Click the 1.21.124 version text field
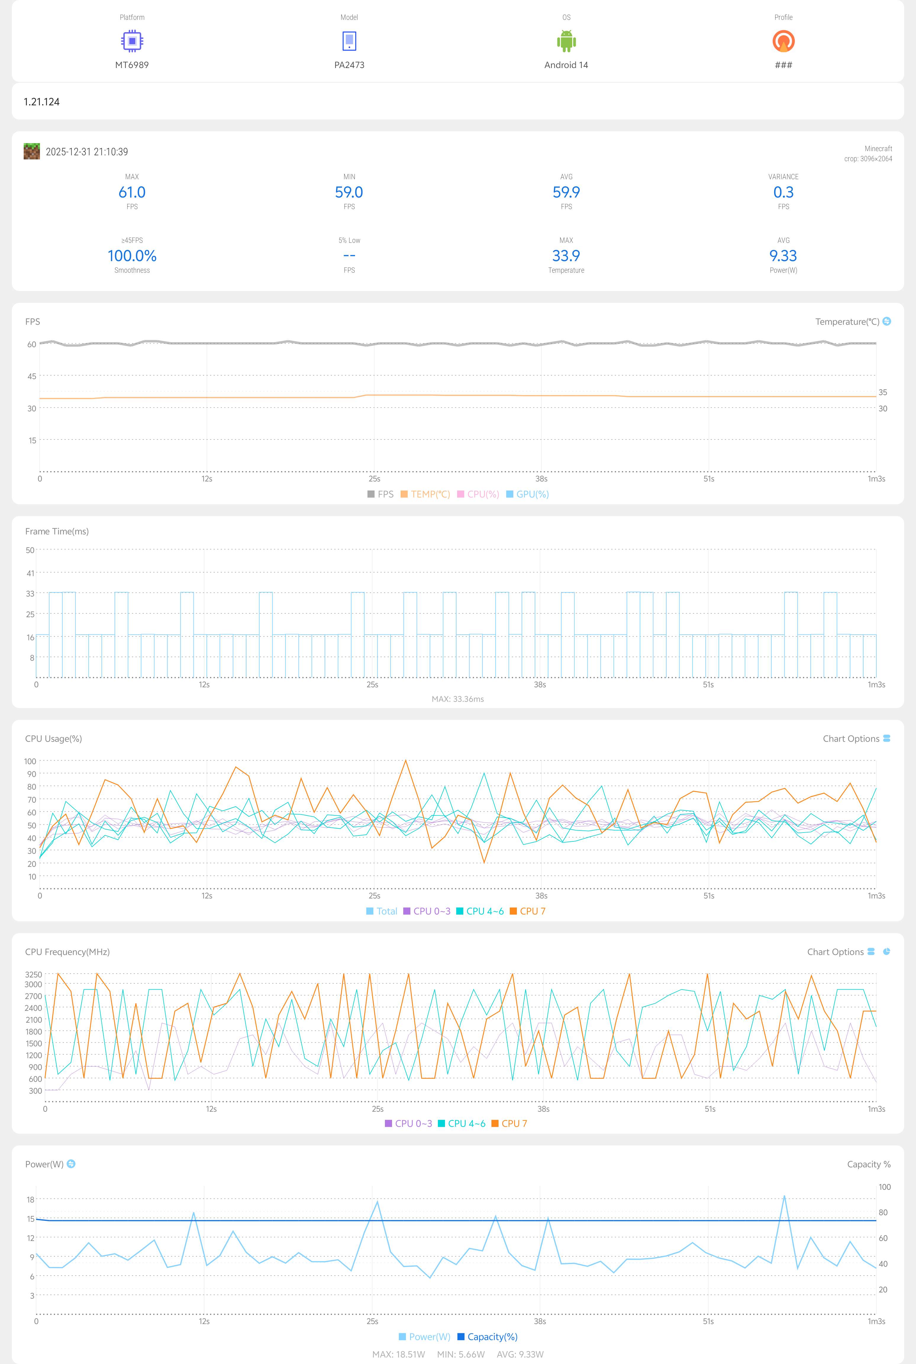The width and height of the screenshot is (916, 1364). tap(41, 102)
